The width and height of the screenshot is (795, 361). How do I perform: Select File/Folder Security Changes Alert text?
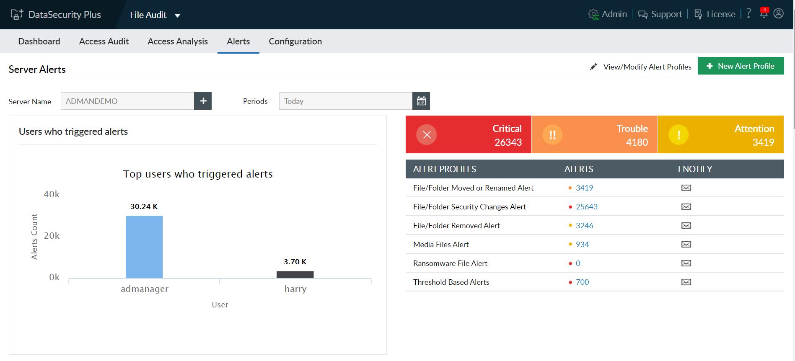click(x=469, y=206)
